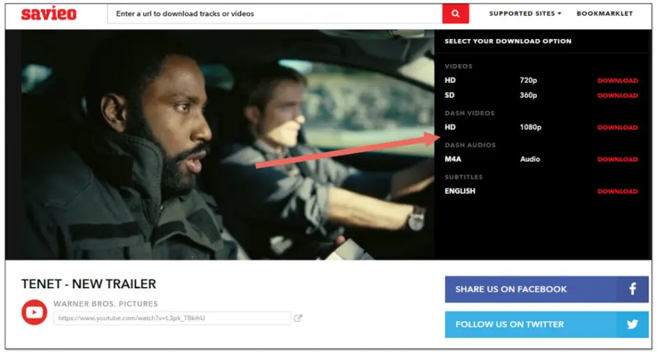Click Share Us On Facebook button
This screenshot has width=657, height=353.
pyautogui.click(x=547, y=289)
